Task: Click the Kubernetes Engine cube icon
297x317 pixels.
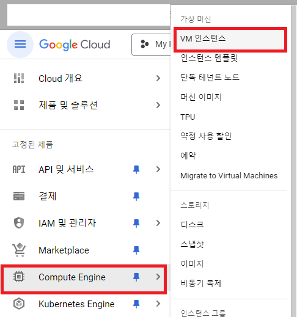Action: click(x=19, y=304)
